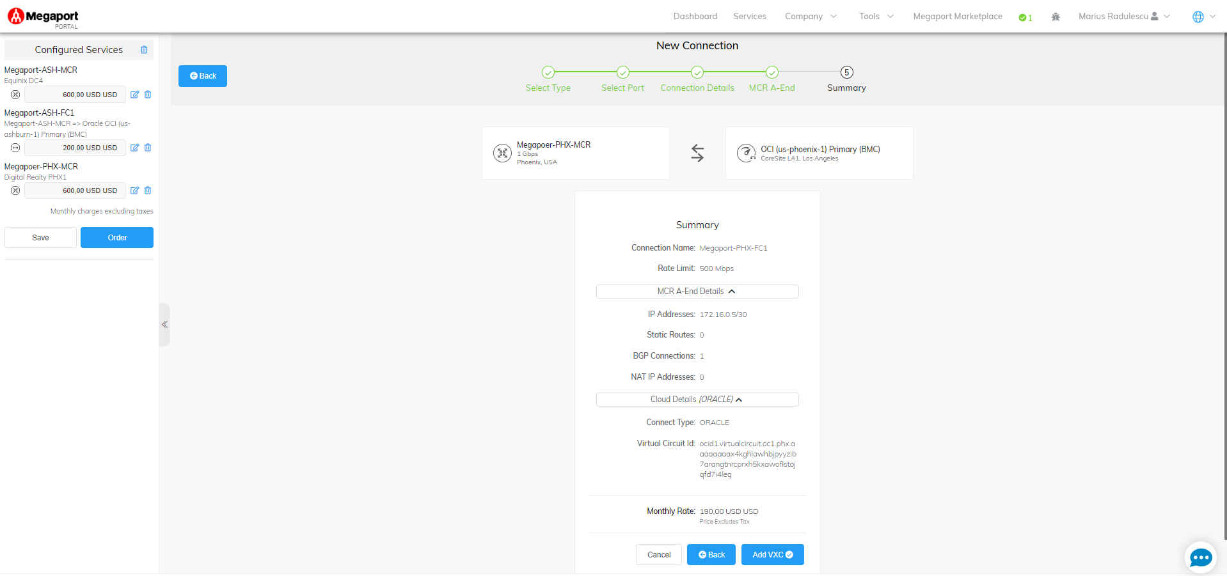The image size is (1227, 576).
Task: Click the top Back button
Action: (x=203, y=76)
